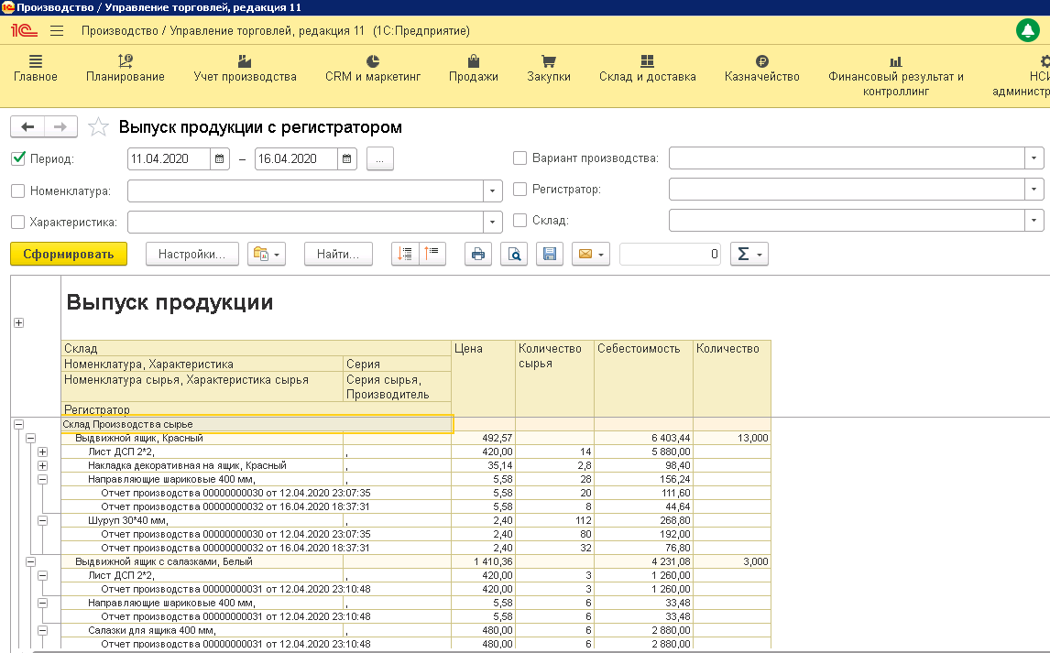1050x653 pixels.
Task: Open the Склад filter dropdown arrow
Action: point(1034,221)
